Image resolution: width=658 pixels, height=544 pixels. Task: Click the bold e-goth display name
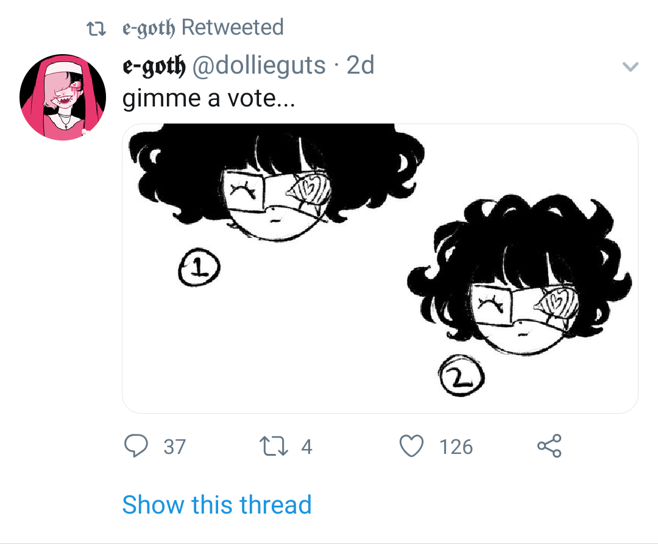154,65
